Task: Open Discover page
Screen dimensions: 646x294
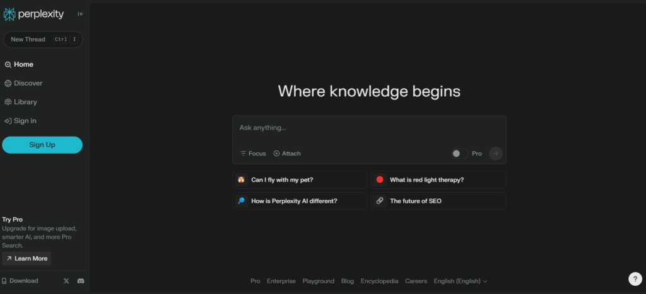Action: [x=23, y=83]
